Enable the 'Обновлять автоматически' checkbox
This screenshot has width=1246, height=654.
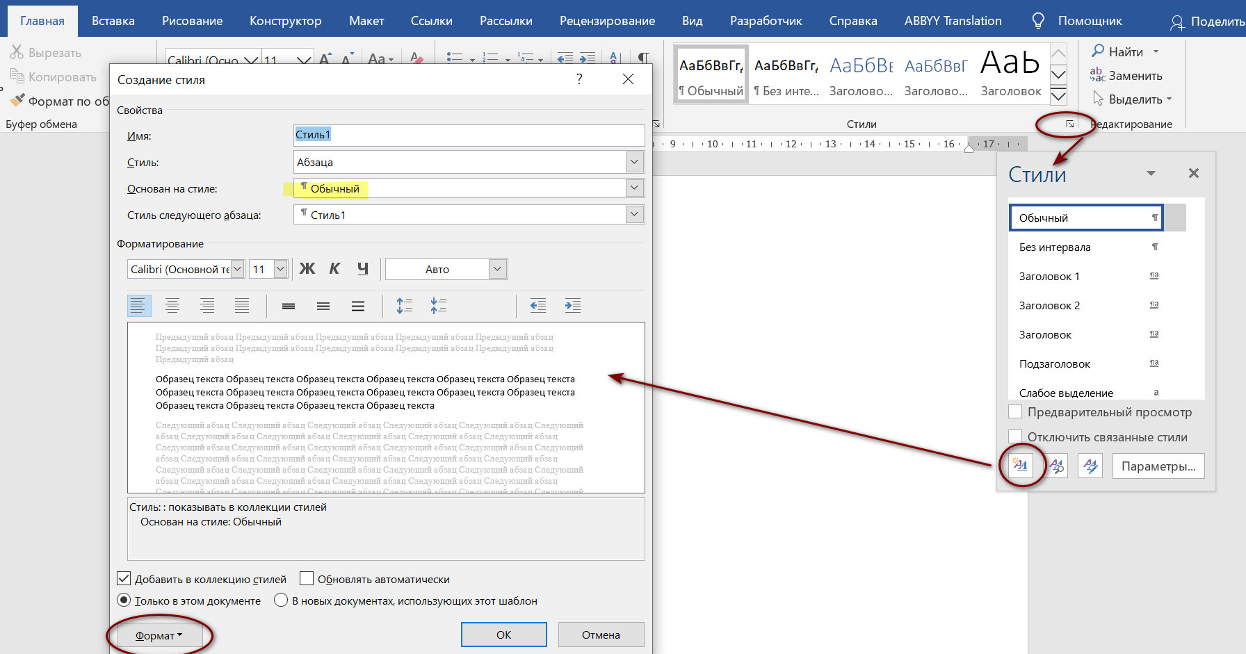click(x=307, y=579)
